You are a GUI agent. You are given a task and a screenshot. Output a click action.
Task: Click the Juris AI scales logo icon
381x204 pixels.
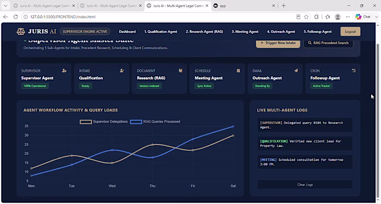20,31
